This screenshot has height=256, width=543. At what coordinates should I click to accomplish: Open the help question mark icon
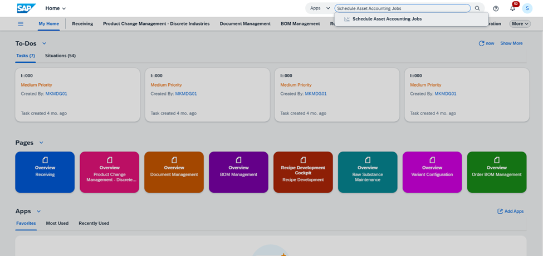pyautogui.click(x=496, y=8)
